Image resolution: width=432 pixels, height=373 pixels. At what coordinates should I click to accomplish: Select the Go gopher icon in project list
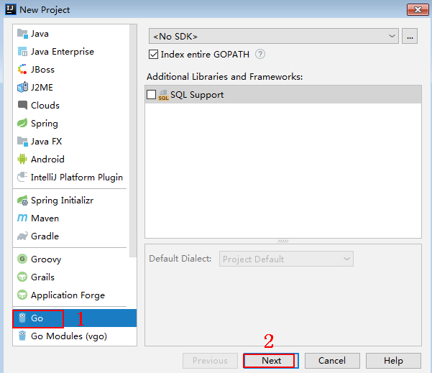pos(22,318)
